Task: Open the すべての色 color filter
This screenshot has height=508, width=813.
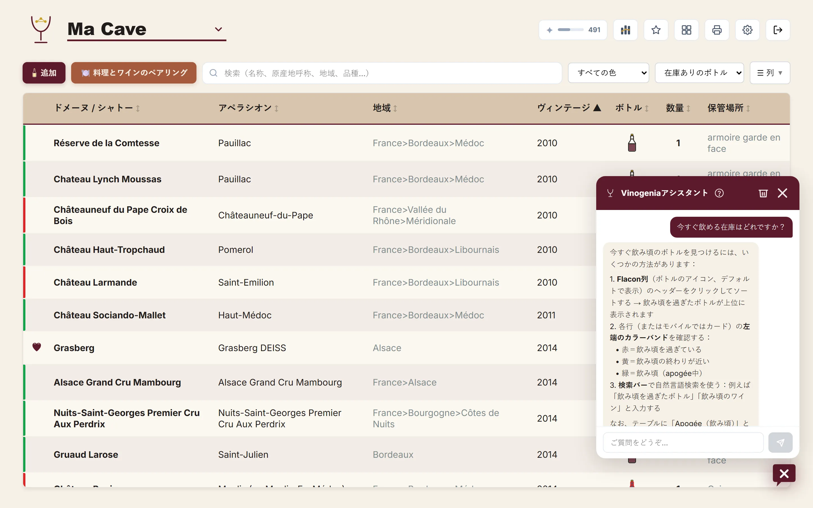Action: tap(608, 73)
